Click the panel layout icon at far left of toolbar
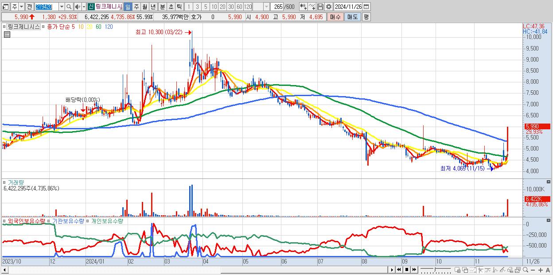Image resolution: width=553 pixels, height=275 pixels. coord(6,7)
